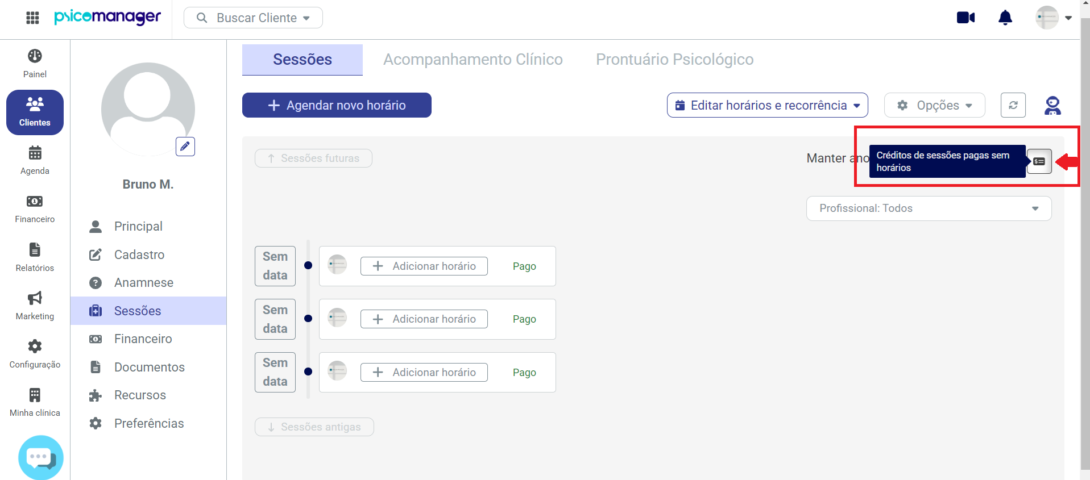This screenshot has height=480, width=1090.
Task: Open the support assistant robot icon
Action: coord(1052,106)
